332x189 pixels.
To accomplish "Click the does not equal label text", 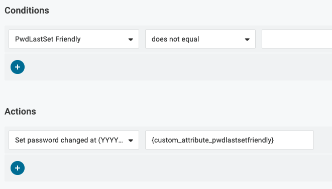I will pos(175,39).
